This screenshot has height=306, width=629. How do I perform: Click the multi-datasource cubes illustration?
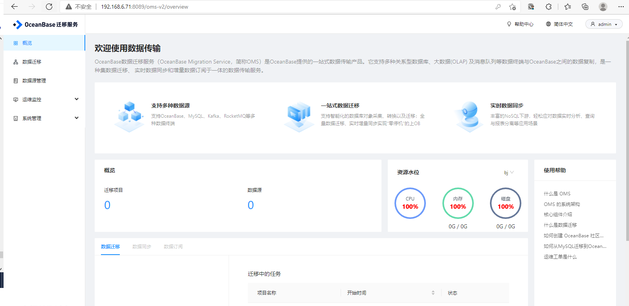pos(129,117)
